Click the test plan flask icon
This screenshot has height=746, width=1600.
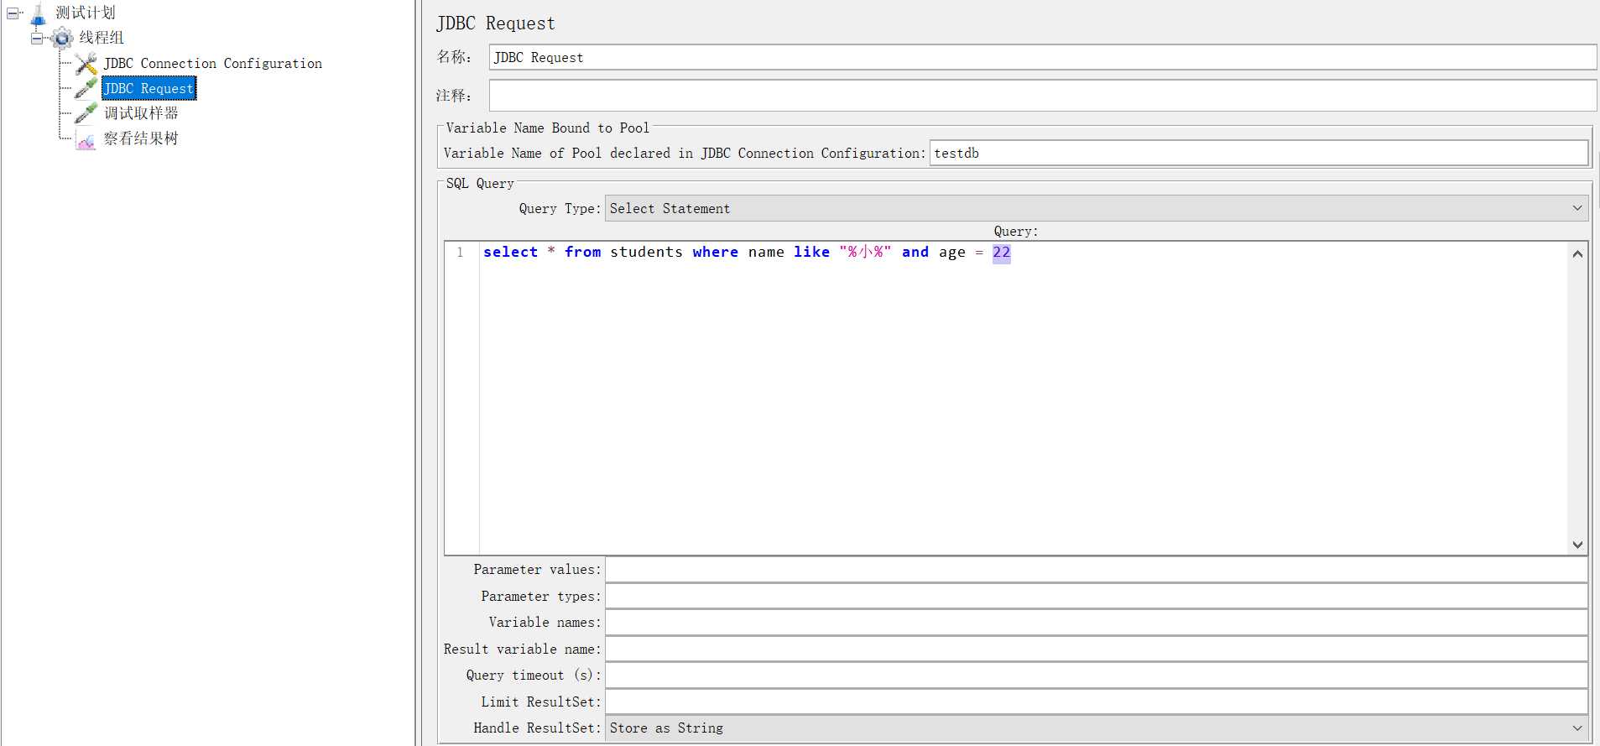coord(38,13)
